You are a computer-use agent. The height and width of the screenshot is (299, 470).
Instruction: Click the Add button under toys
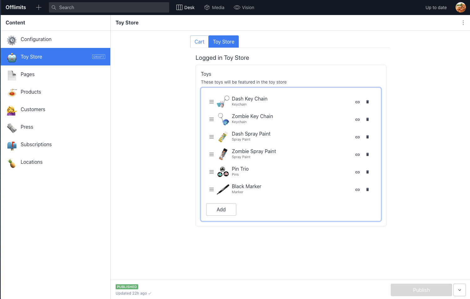(221, 209)
